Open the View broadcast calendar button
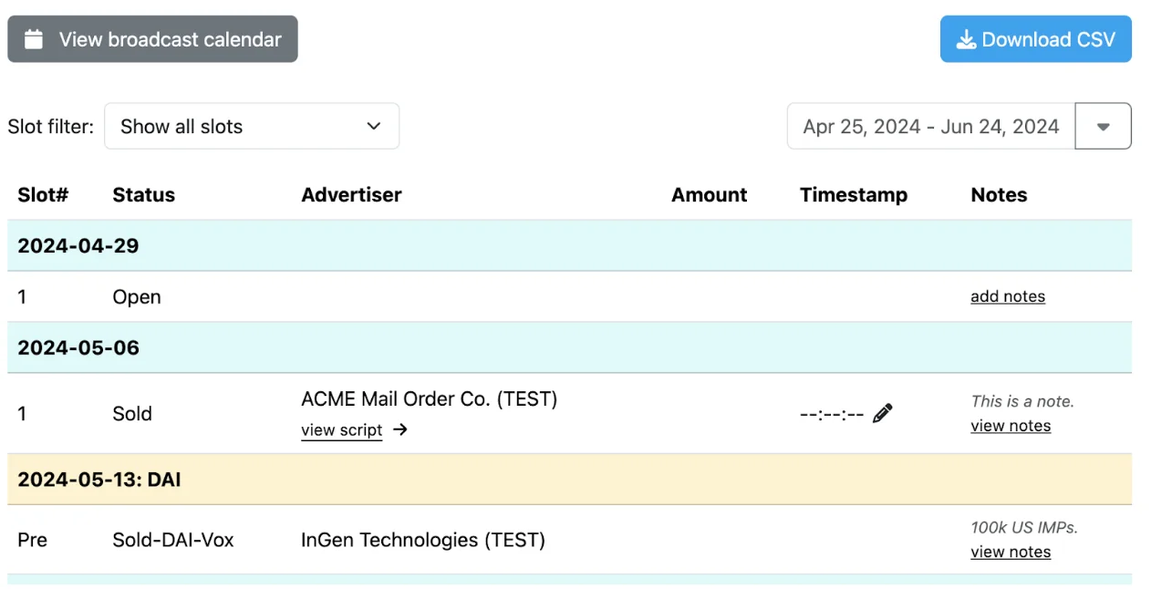The height and width of the screenshot is (589, 1151). click(152, 39)
